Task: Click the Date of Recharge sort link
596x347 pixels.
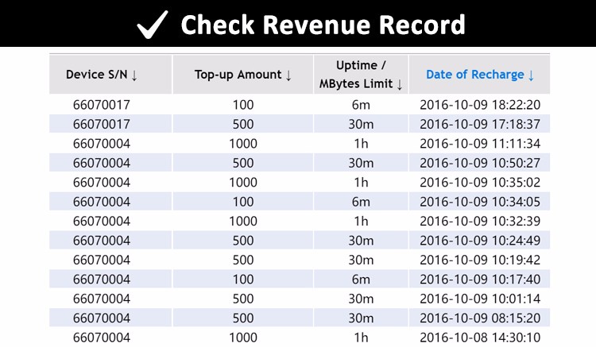Action: [480, 75]
